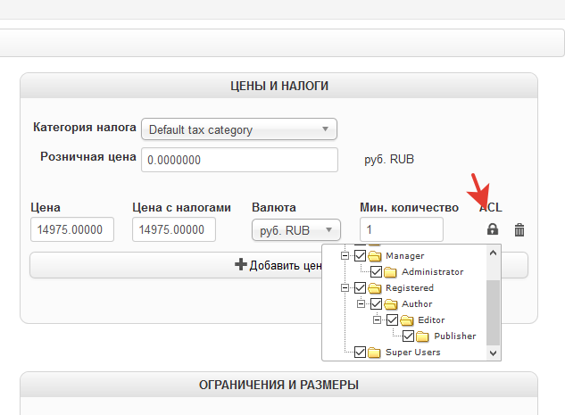Select the Author group label
The image size is (565, 415).
pyautogui.click(x=417, y=304)
